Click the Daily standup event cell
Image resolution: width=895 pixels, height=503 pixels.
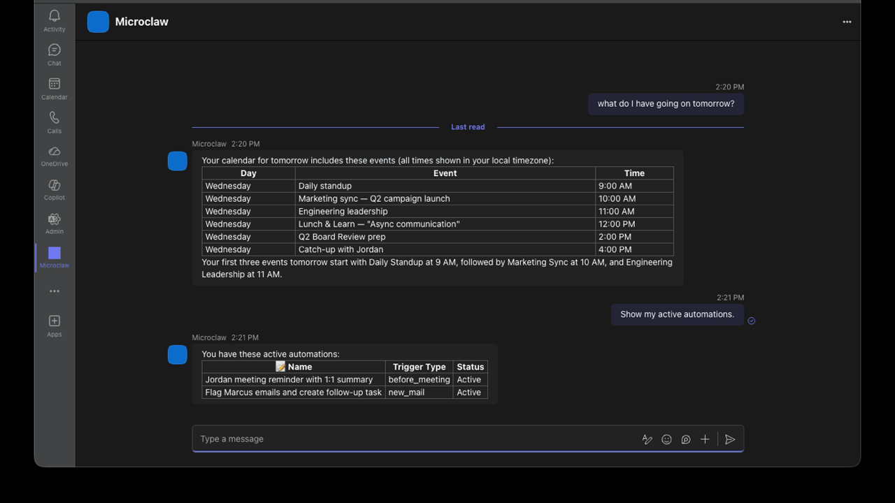[445, 186]
